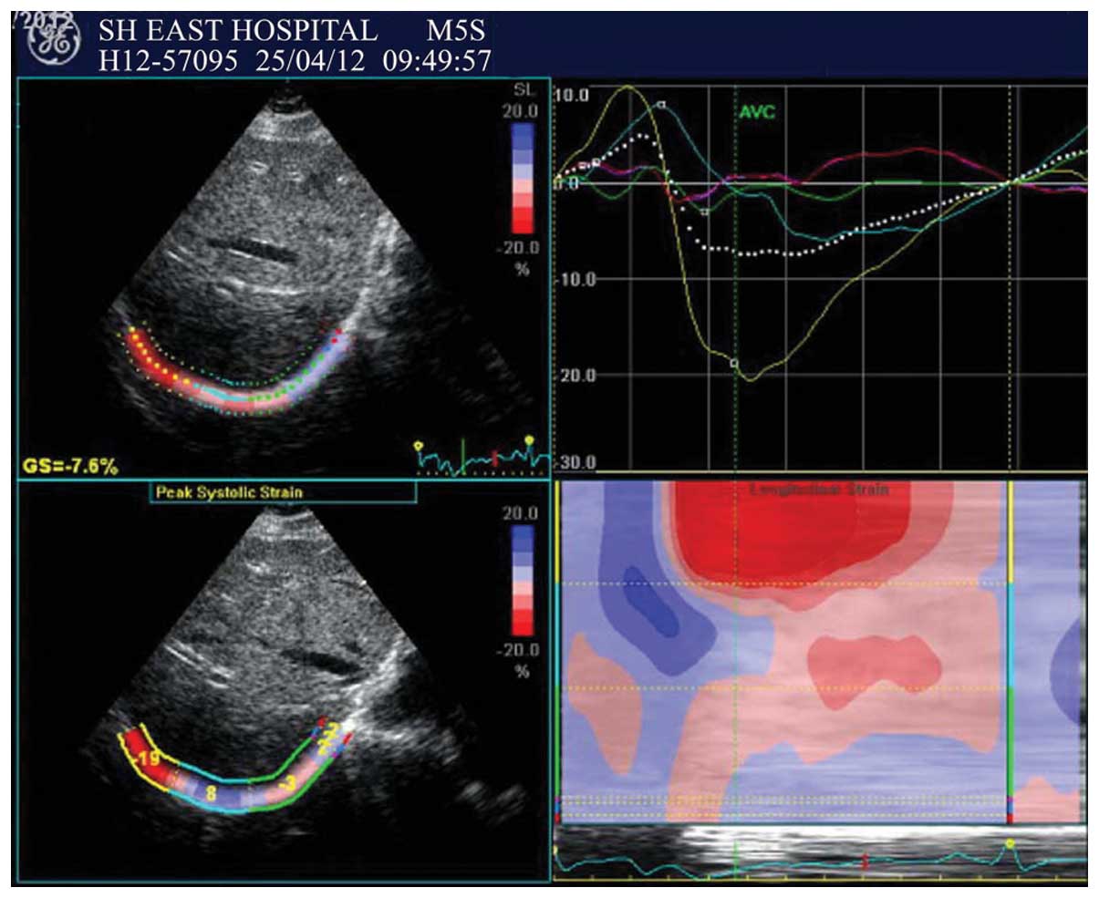Click the SH EAST HOSPITAL header text
The width and height of the screenshot is (1099, 898).
point(237,30)
